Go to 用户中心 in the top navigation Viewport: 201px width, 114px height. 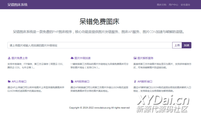pyautogui.click(x=173, y=5)
